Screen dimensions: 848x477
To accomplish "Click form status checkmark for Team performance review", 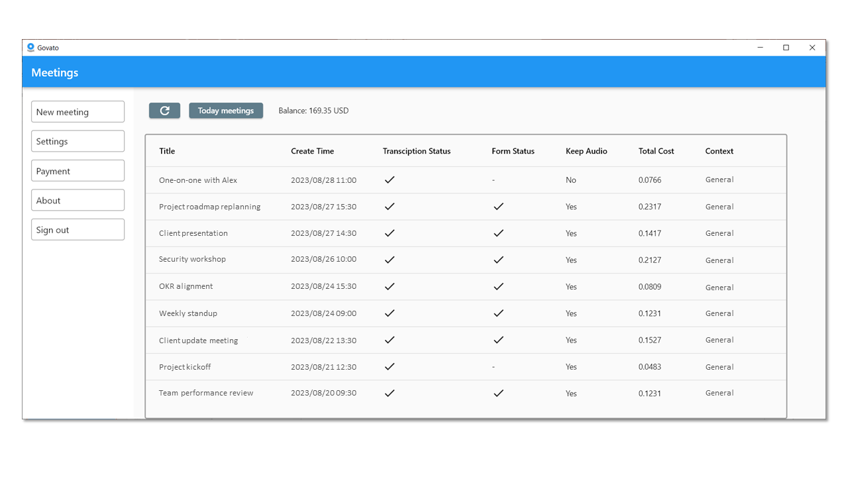I will point(498,393).
